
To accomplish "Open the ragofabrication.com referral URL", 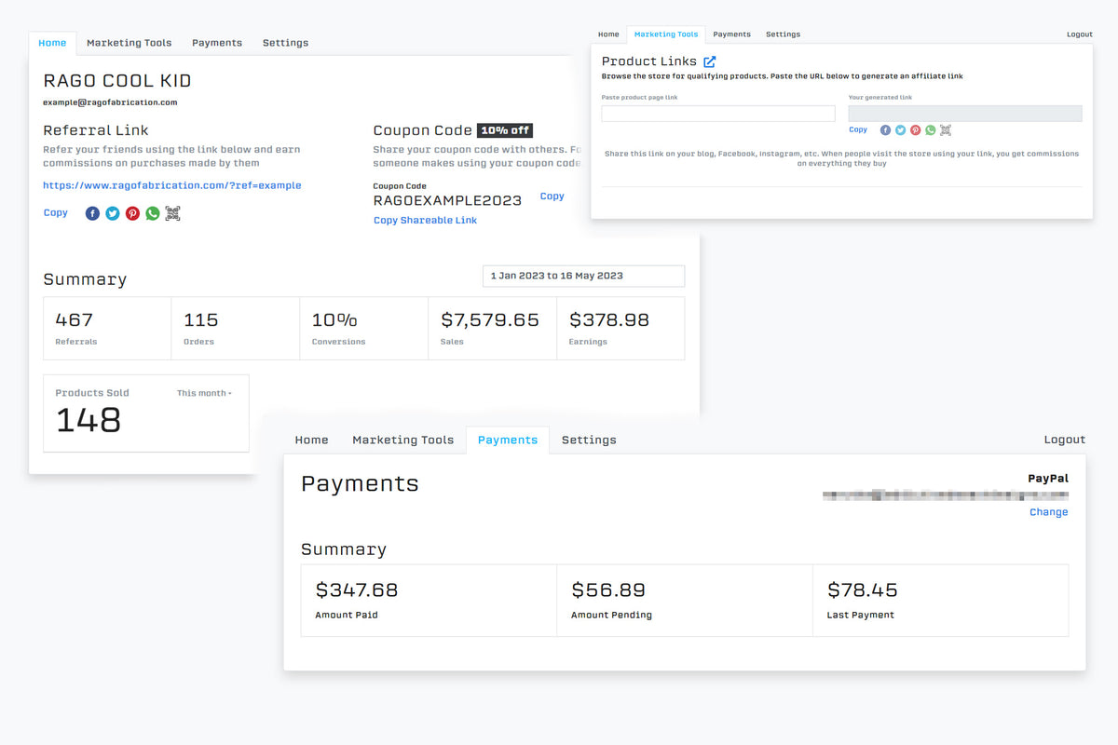I will click(172, 185).
